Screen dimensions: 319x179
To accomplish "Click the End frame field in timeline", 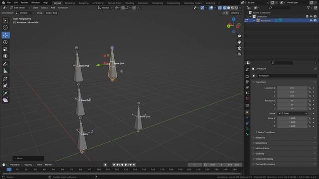I will 234,165.
